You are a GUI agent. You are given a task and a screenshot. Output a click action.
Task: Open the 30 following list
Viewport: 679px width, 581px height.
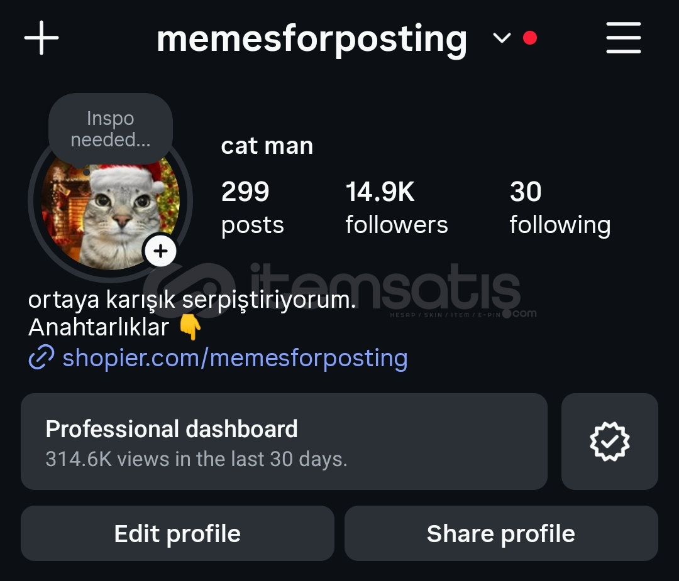560,208
